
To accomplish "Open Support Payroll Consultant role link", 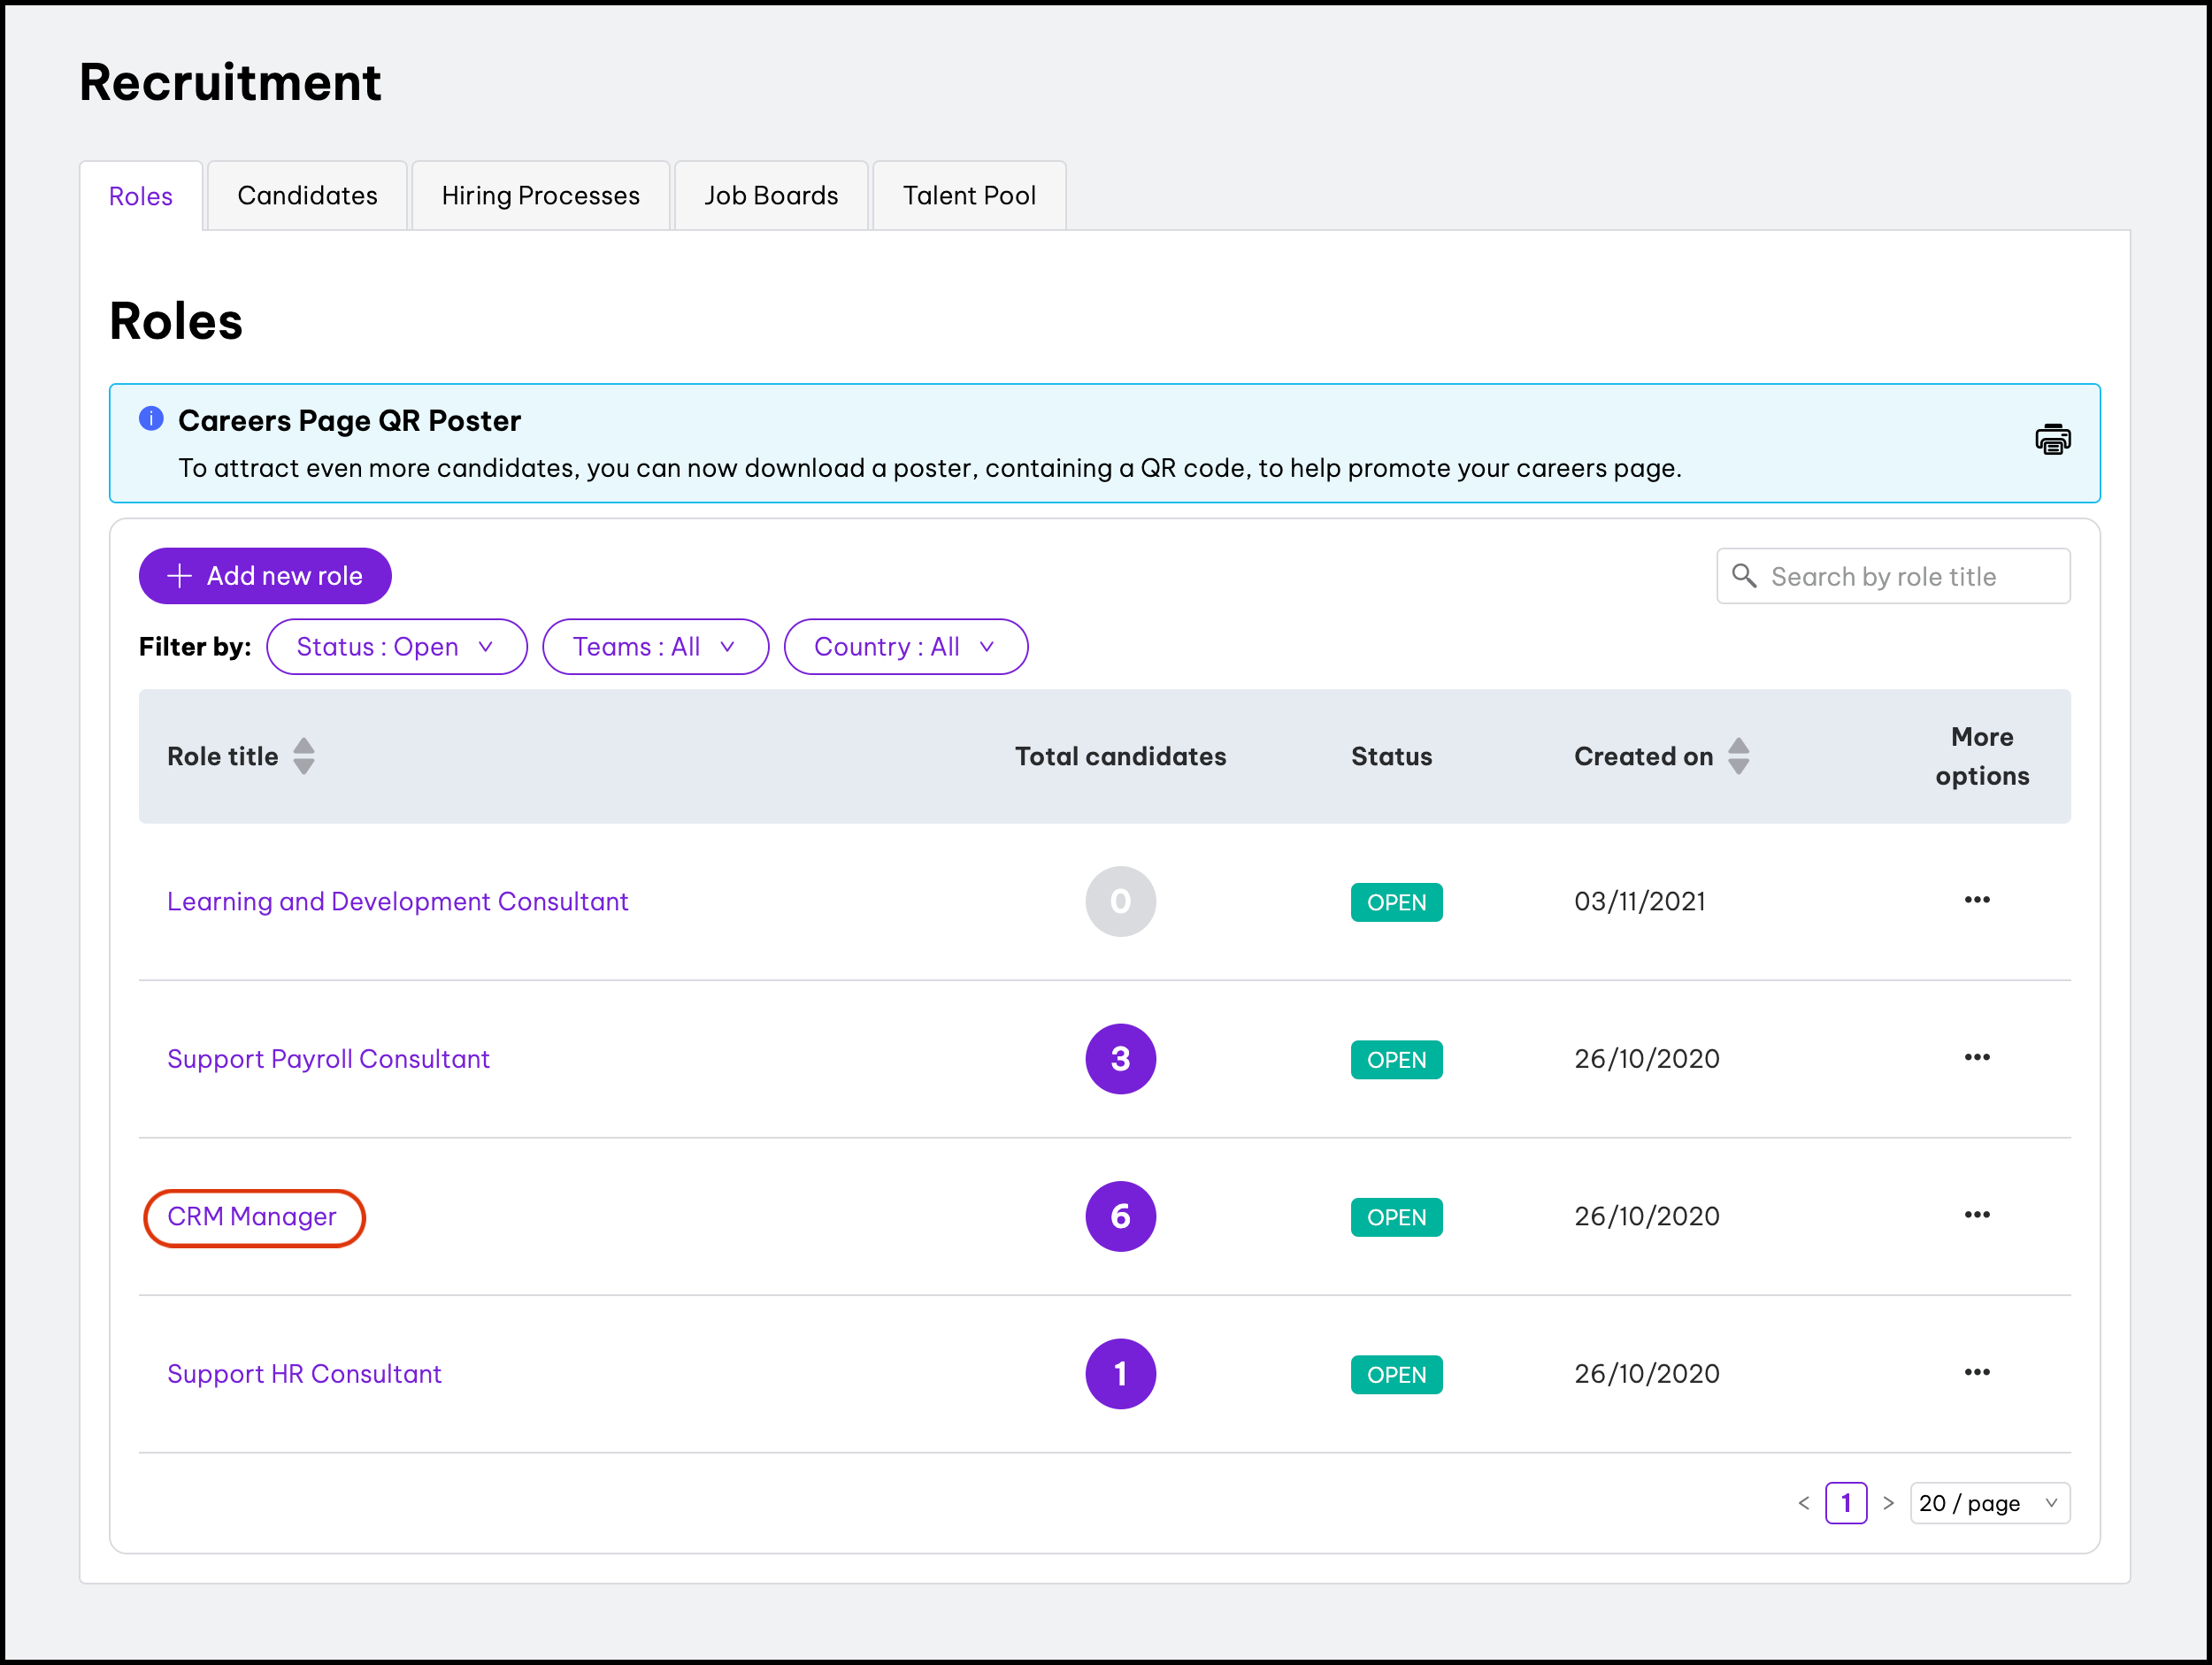I will coord(328,1059).
